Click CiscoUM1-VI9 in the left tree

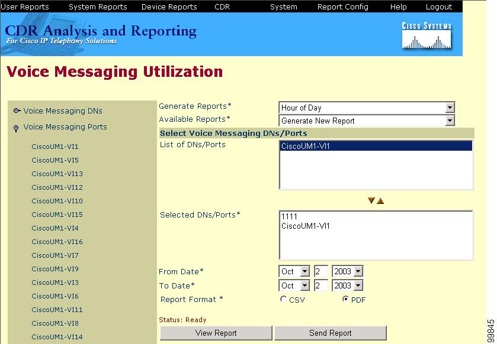pyautogui.click(x=55, y=269)
